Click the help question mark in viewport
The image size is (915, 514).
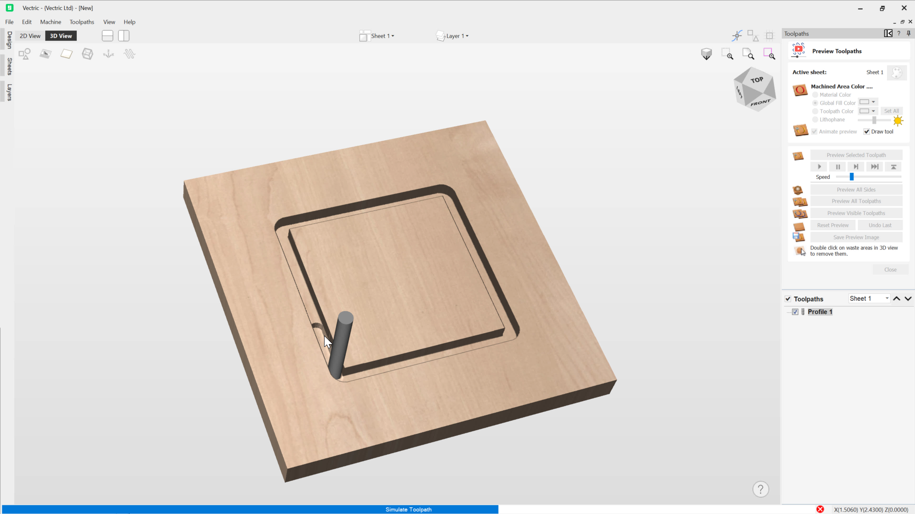761,489
